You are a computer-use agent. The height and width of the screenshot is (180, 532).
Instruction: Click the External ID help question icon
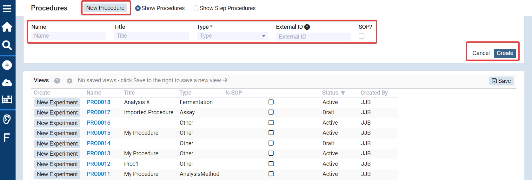point(307,27)
